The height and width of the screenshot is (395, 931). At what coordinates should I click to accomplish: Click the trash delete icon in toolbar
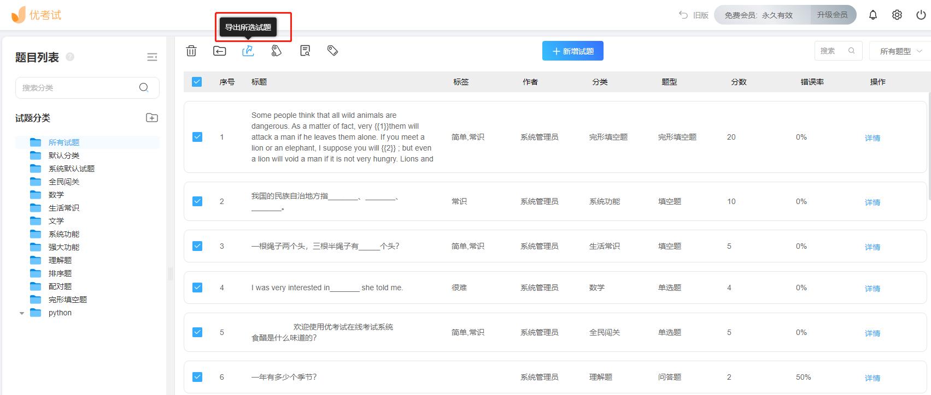tap(191, 51)
